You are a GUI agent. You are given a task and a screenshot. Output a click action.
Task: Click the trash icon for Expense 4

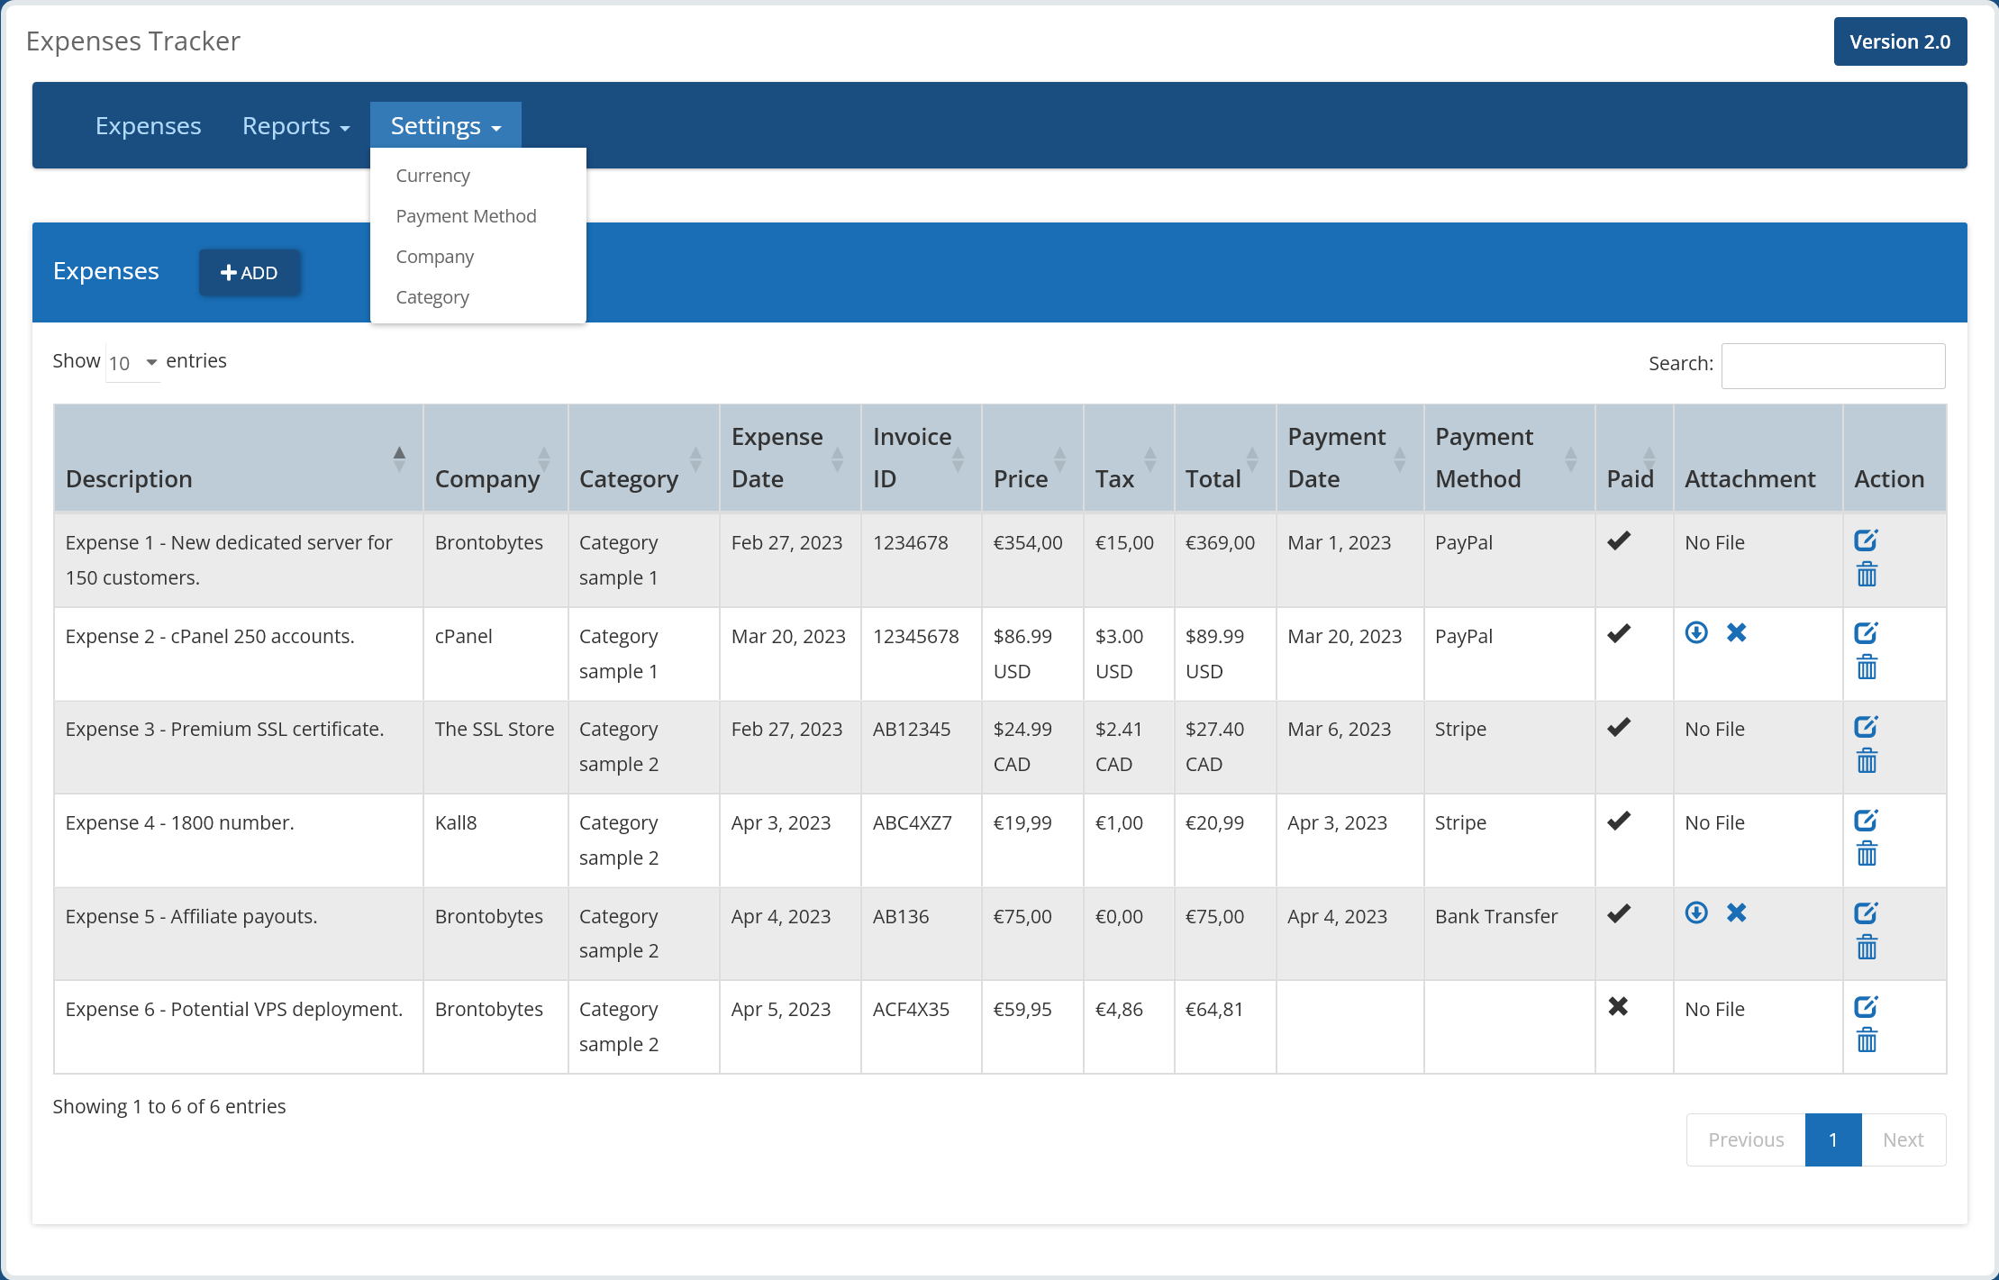pyautogui.click(x=1867, y=854)
